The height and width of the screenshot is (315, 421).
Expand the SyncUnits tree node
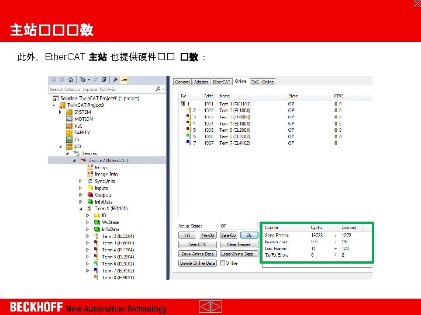pyautogui.click(x=81, y=181)
